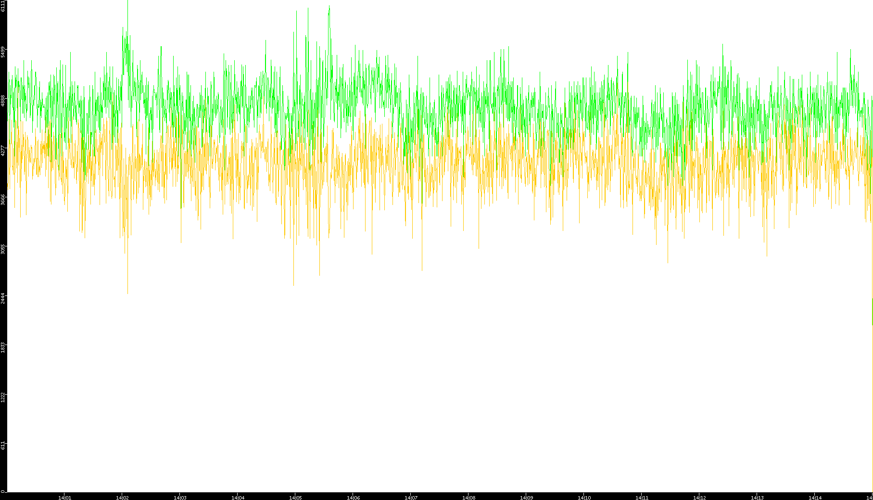
Task: Select the 611 vertical axis label
Action: 3,445
